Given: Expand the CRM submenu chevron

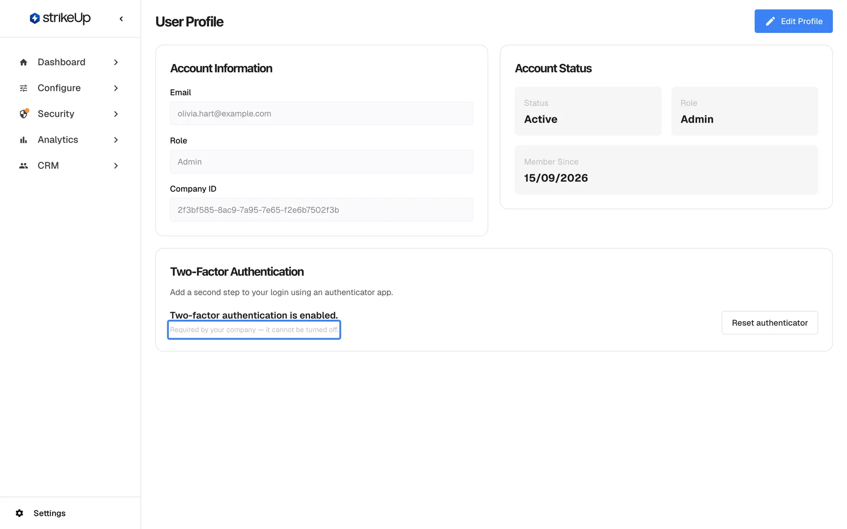Looking at the screenshot, I should [x=116, y=166].
